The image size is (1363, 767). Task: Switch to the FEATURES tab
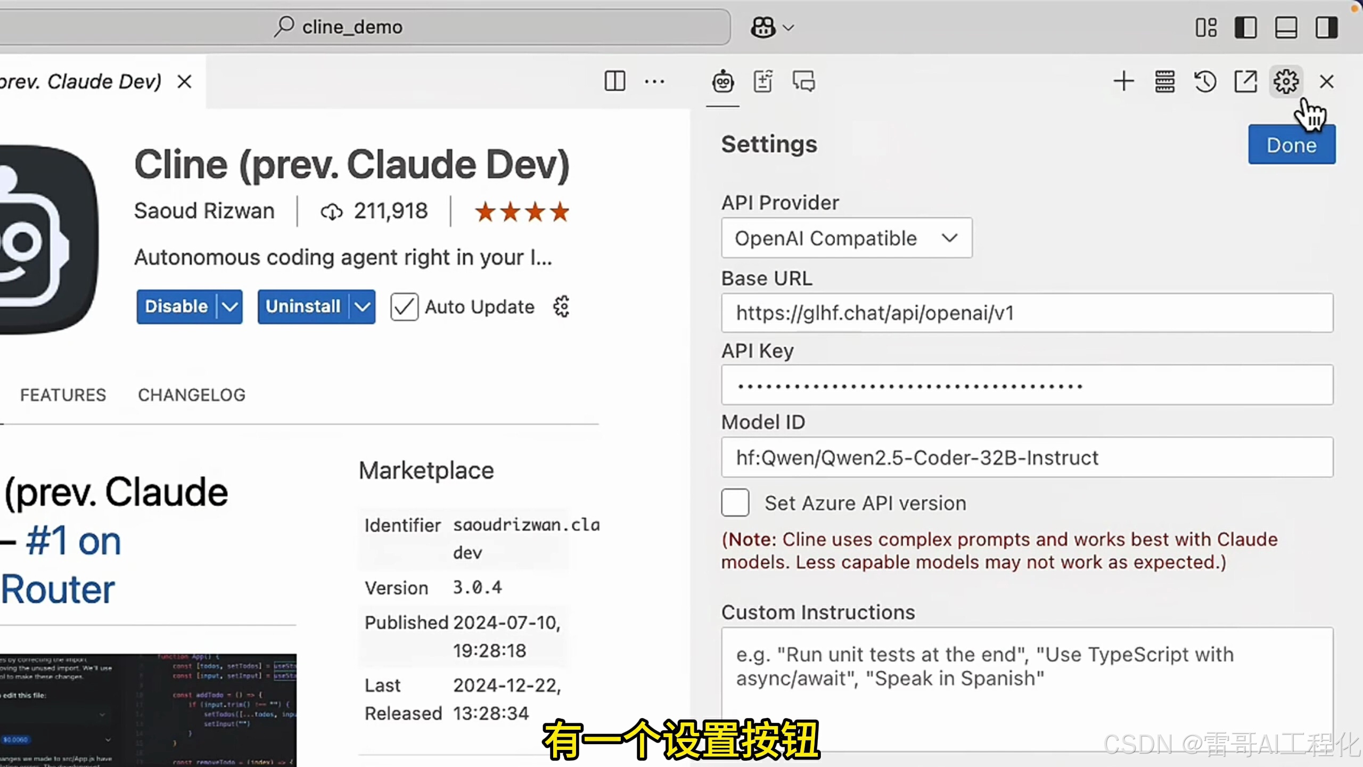(x=63, y=395)
